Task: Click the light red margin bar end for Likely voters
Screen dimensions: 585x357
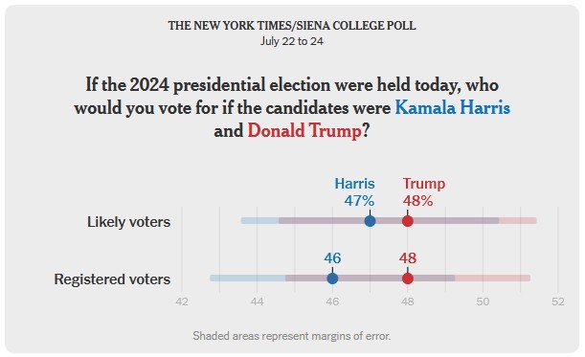Action: pyautogui.click(x=518, y=221)
